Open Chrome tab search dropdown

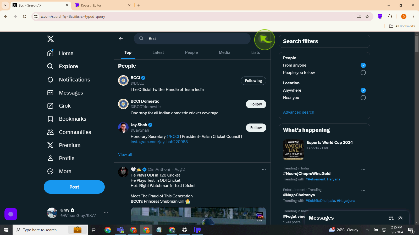click(x=5, y=5)
